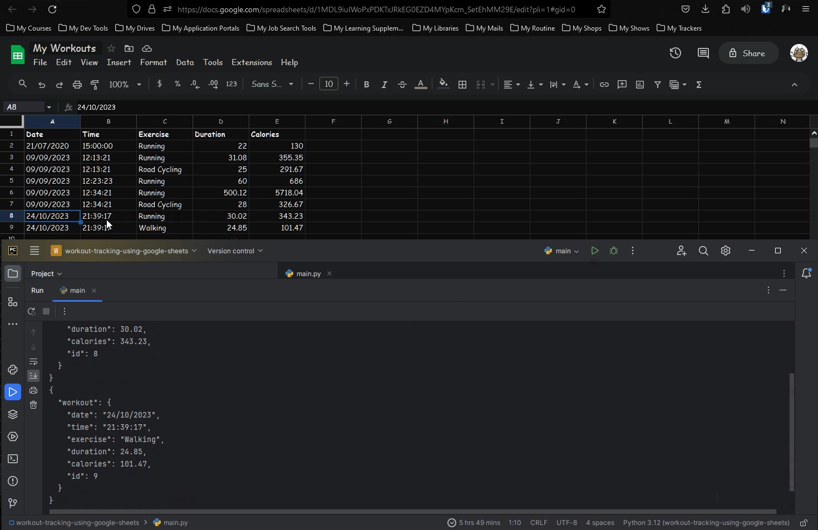
Task: Open the File menu in Sheets
Action: (x=40, y=62)
